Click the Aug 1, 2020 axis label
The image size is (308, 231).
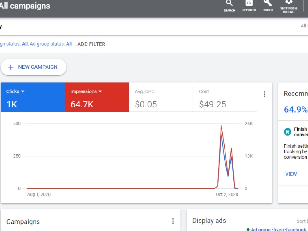pos(39,194)
